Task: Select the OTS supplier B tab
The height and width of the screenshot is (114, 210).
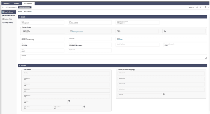Action: point(28,4)
